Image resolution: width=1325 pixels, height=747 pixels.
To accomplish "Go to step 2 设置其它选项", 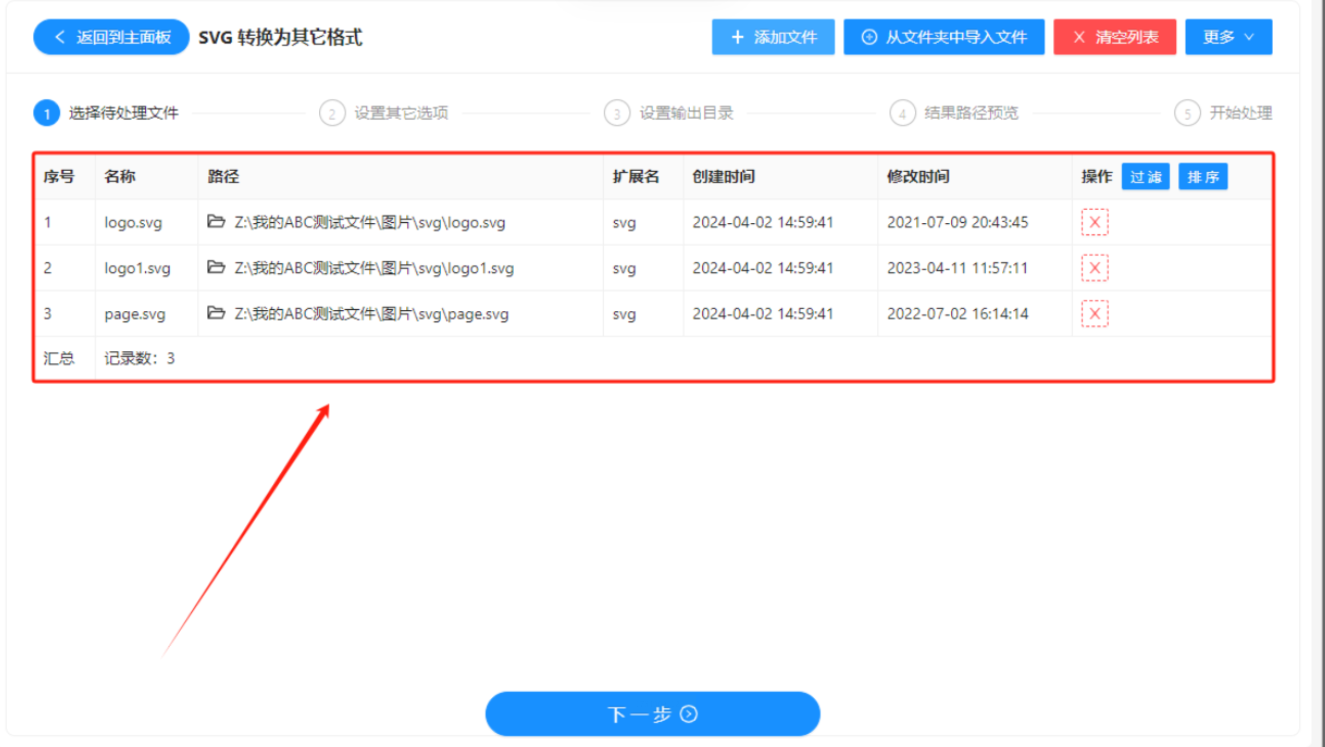I will coord(400,113).
